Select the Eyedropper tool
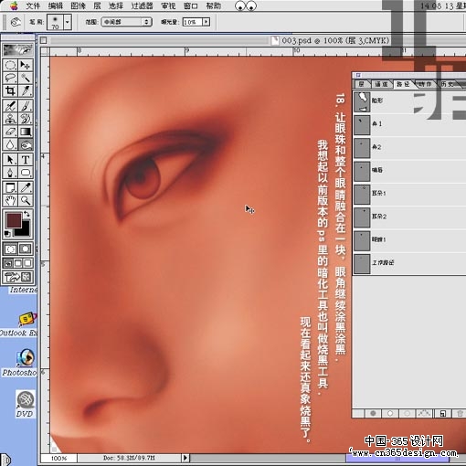466x466 pixels. click(x=26, y=187)
